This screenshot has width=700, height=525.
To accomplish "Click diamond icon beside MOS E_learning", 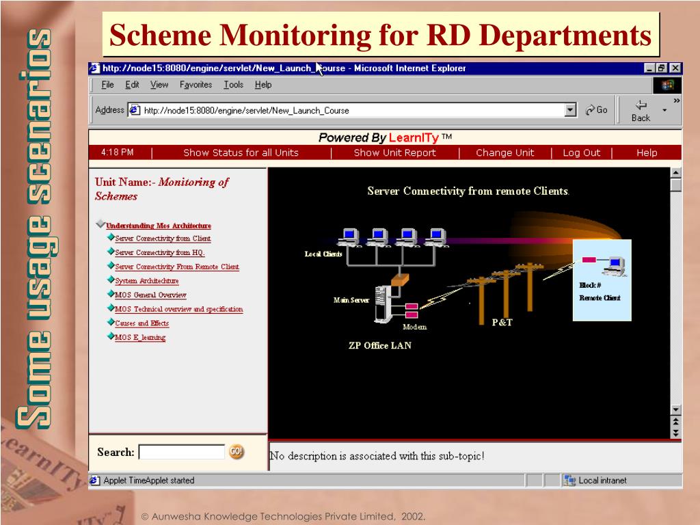I will (111, 336).
